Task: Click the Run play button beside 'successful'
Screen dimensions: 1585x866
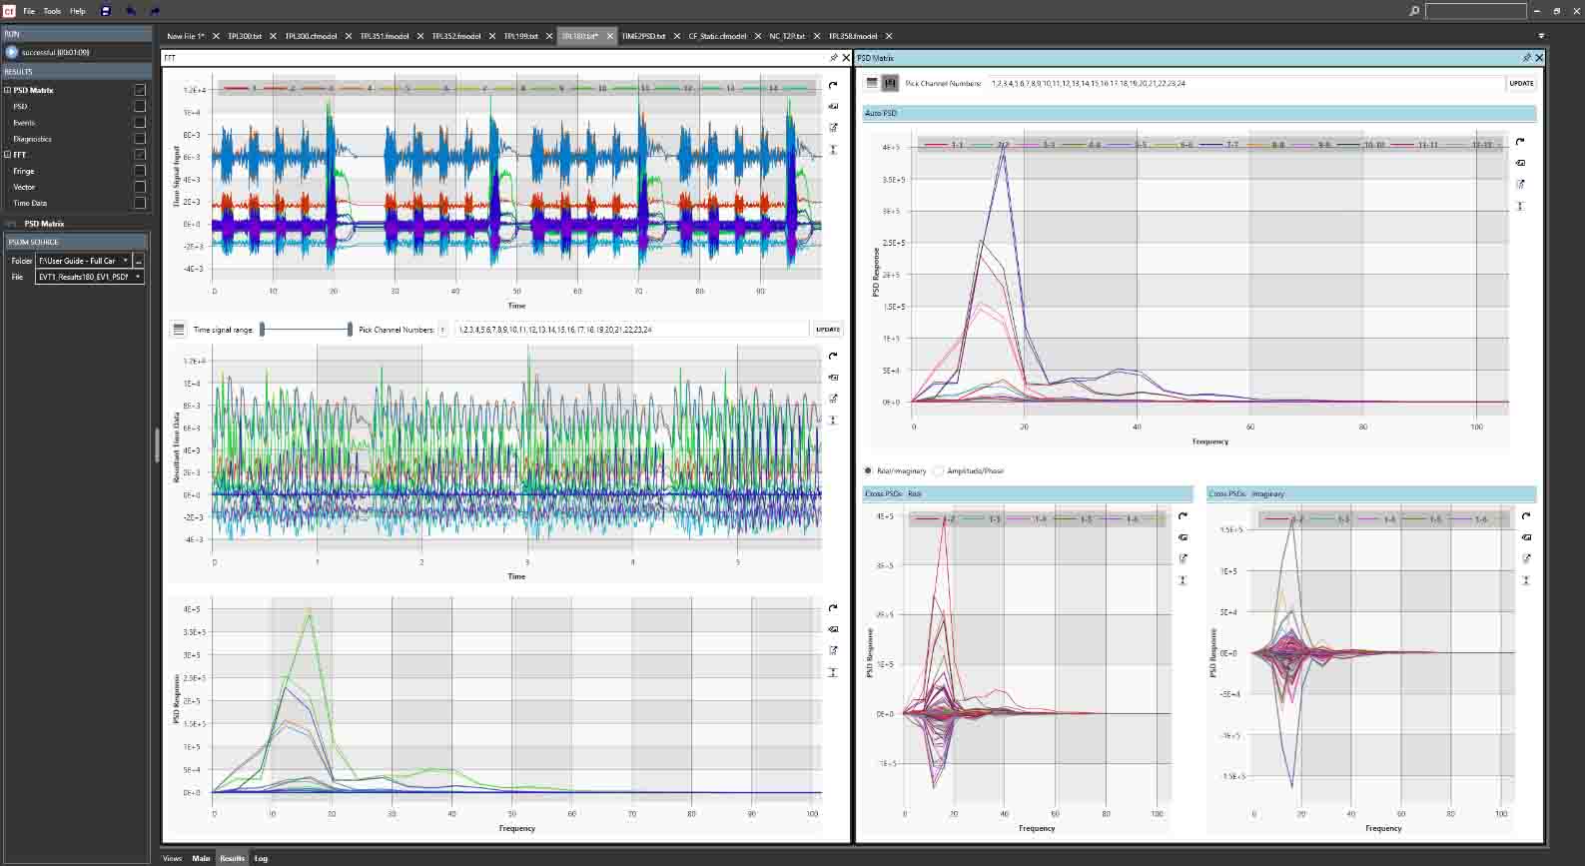Action: click(12, 52)
